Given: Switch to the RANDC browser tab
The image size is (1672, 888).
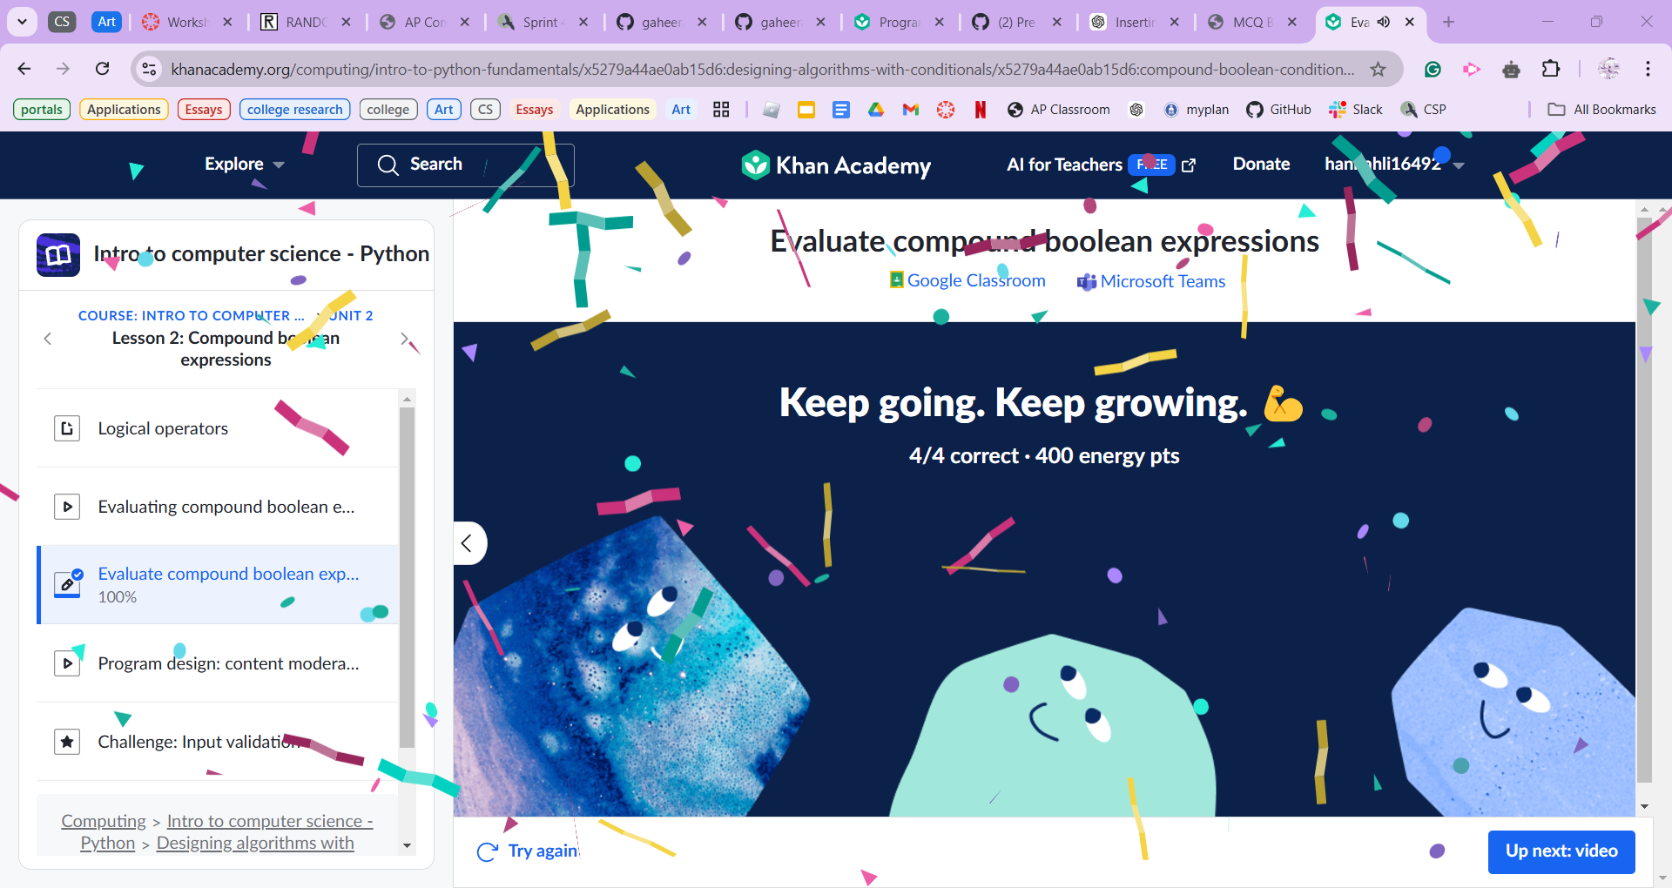Looking at the screenshot, I should click(x=305, y=22).
